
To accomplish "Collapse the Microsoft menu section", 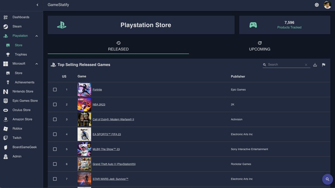I will pyautogui.click(x=37, y=64).
